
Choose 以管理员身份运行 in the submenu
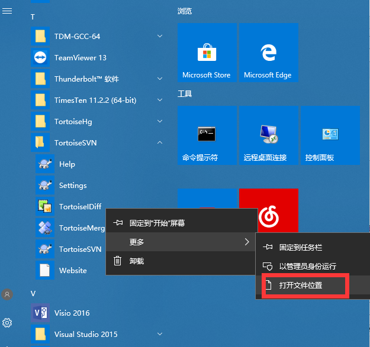(313, 266)
